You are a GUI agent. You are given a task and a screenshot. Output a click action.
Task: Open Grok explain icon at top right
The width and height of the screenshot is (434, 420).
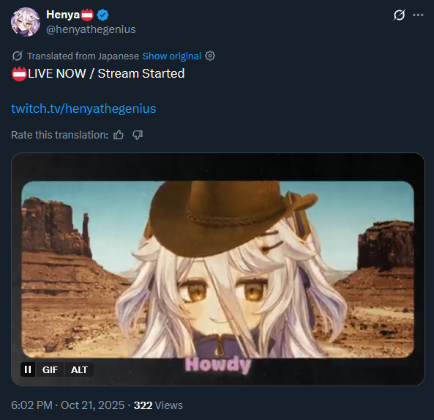(399, 15)
